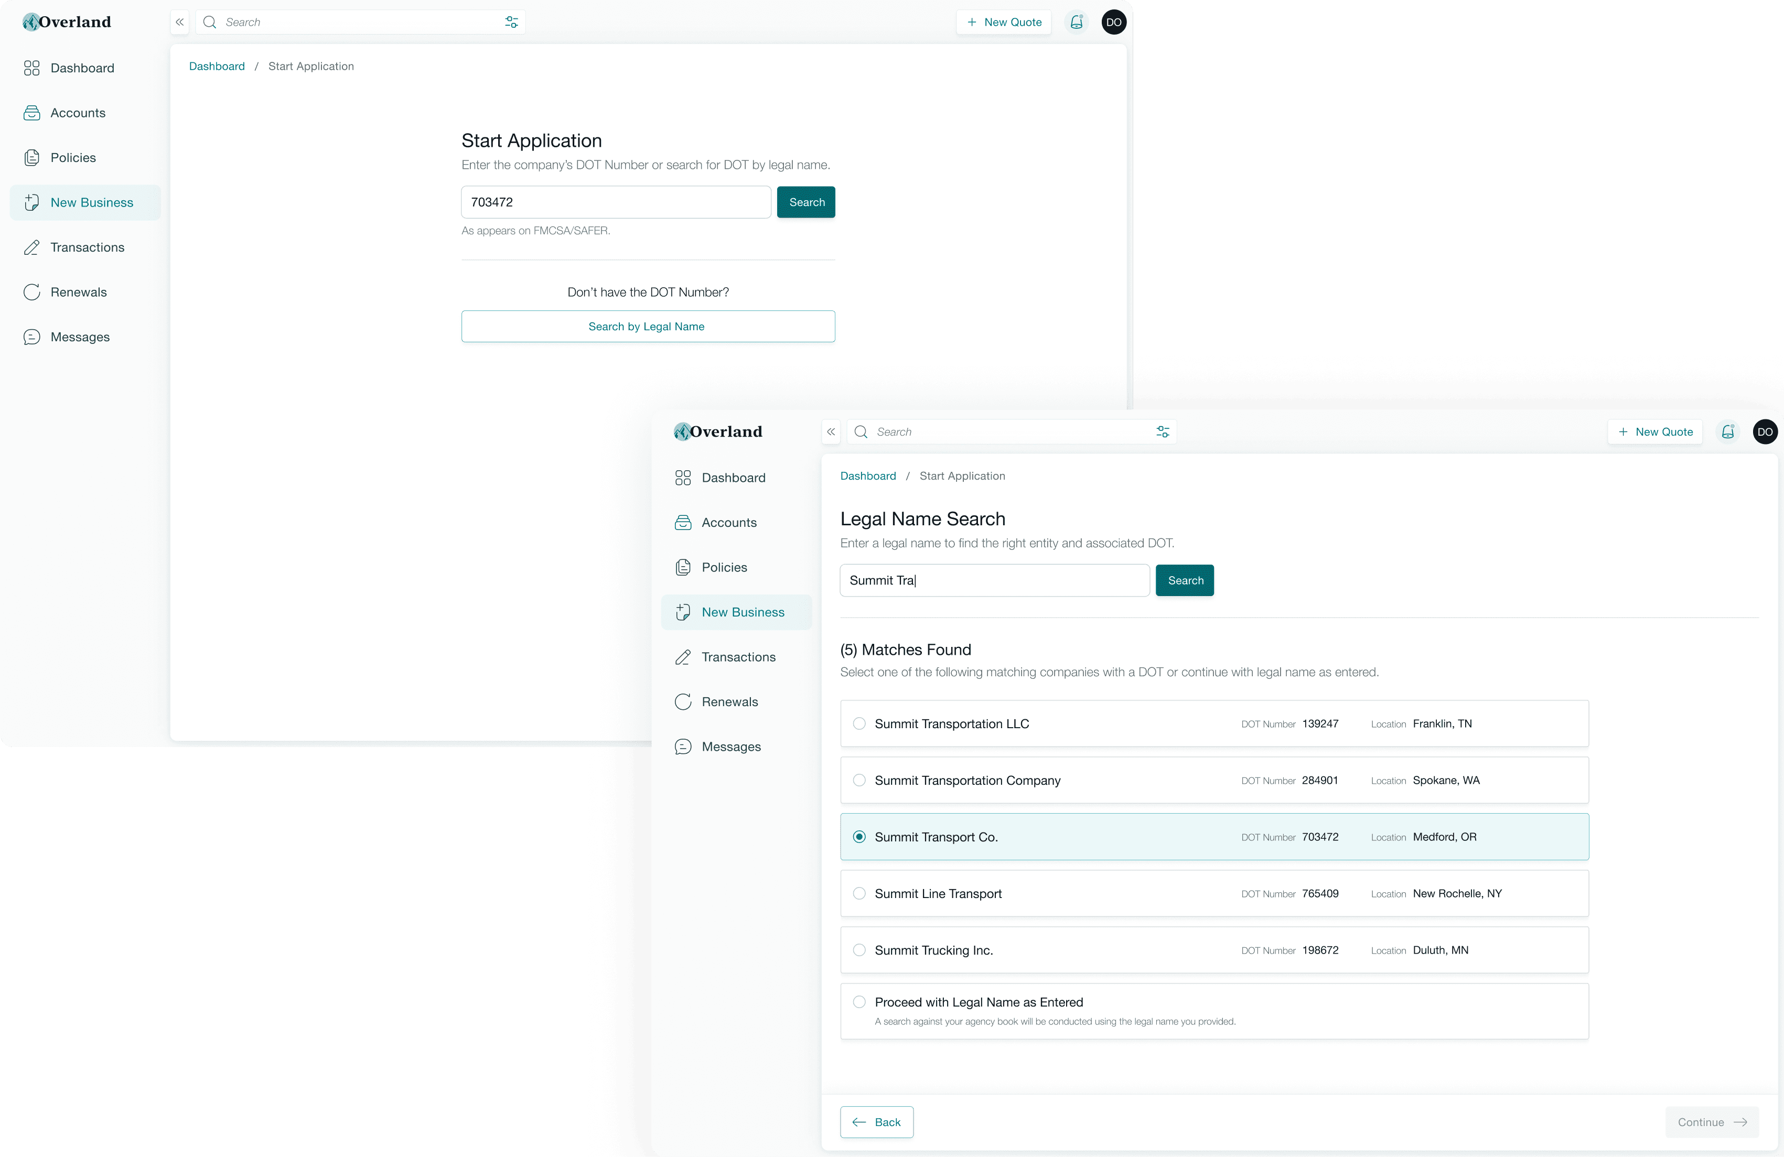
Task: Open filter options in the lower window search bar
Action: pos(1163,431)
